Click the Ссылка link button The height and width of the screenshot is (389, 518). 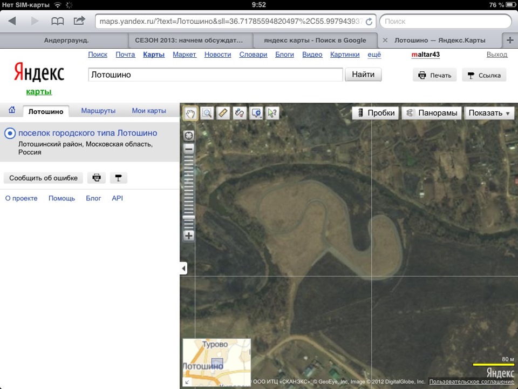(x=484, y=76)
